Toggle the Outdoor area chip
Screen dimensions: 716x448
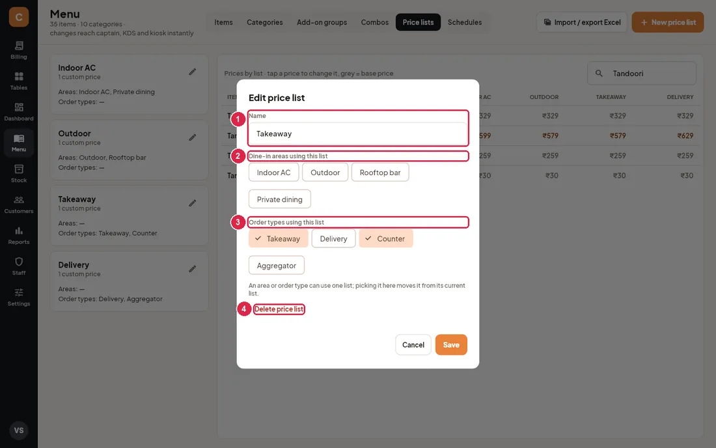(325, 172)
